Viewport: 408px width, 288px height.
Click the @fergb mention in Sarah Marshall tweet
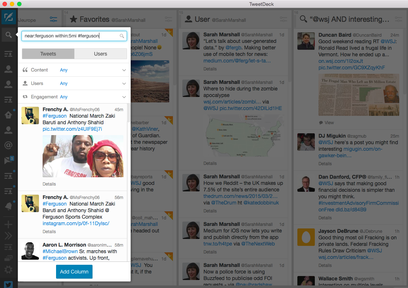point(233,48)
